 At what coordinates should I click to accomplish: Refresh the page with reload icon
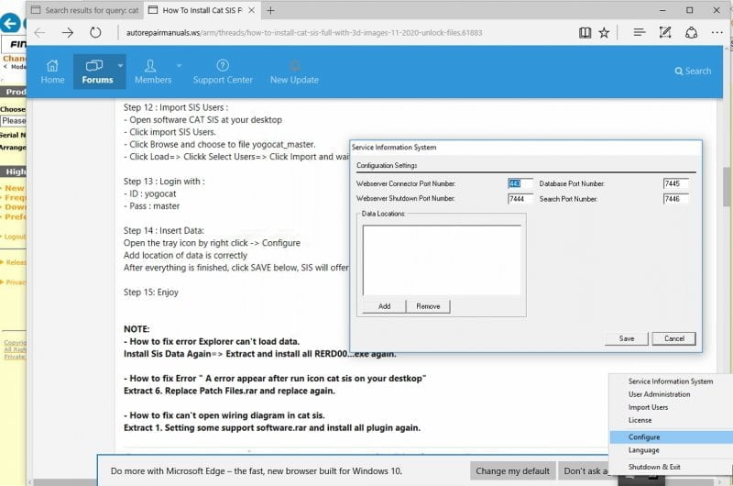coord(95,32)
